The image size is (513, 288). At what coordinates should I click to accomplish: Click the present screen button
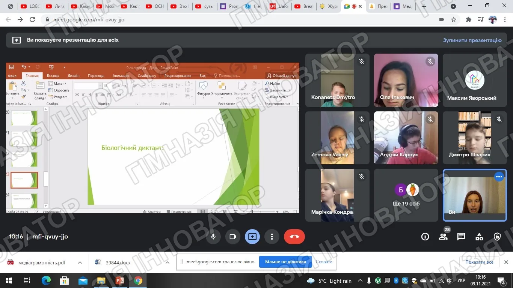tap(252, 237)
